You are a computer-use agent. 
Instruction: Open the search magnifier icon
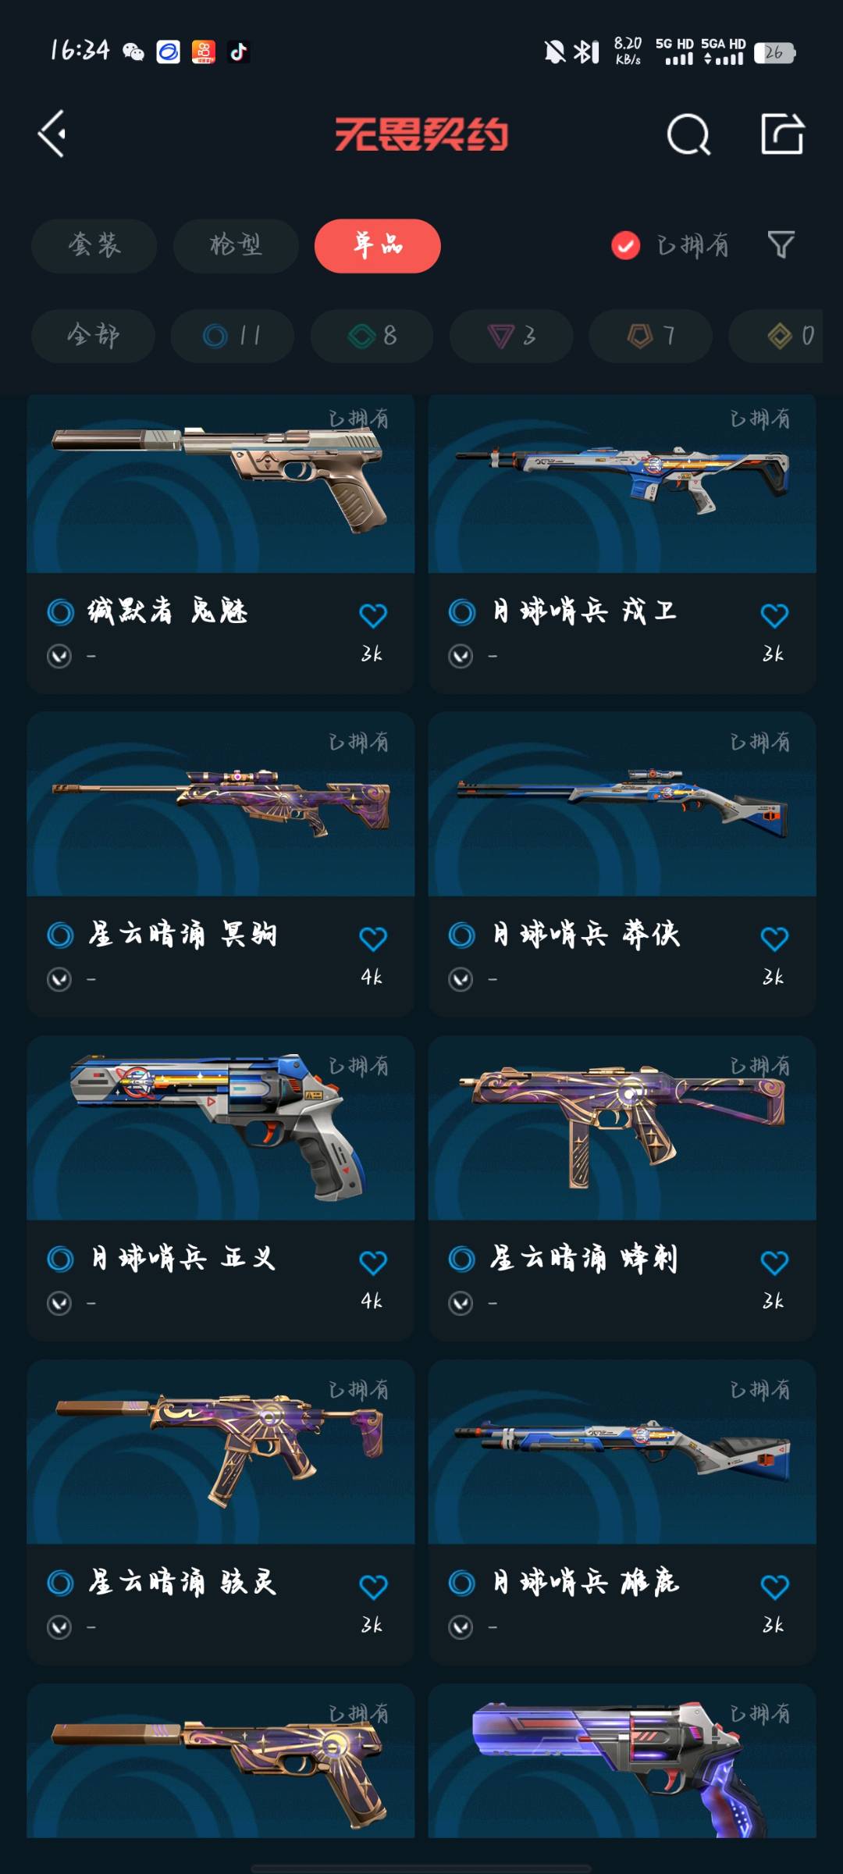[x=688, y=134]
